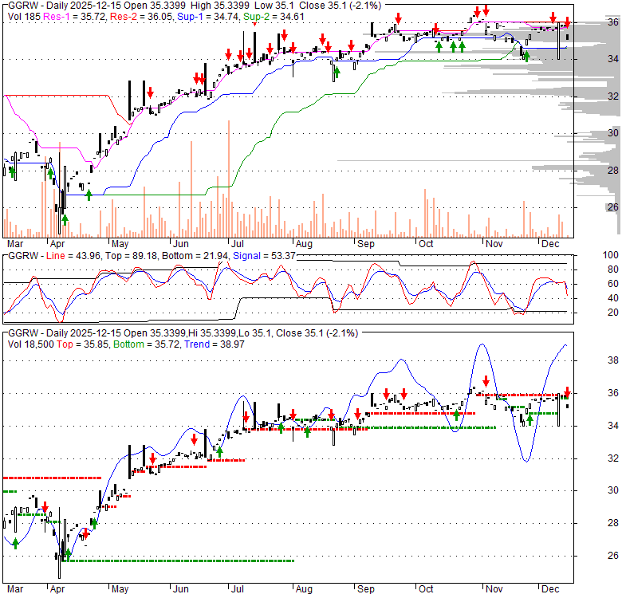Click the Apr month label under bottom chart
622x594 pixels.
[x=57, y=589]
